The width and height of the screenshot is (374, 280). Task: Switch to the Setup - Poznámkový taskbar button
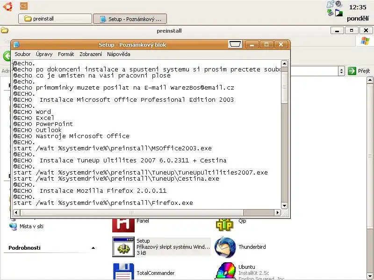click(x=130, y=19)
